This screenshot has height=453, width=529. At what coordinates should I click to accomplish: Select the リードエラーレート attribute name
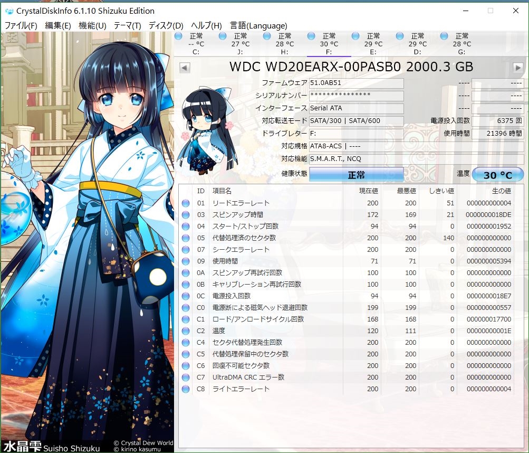click(x=241, y=203)
